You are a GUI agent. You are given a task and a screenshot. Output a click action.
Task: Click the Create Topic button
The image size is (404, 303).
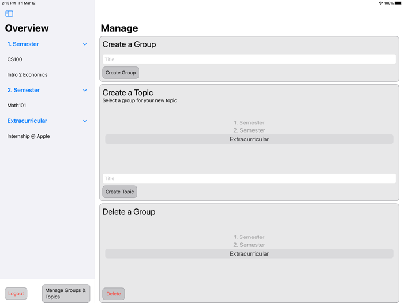point(119,192)
